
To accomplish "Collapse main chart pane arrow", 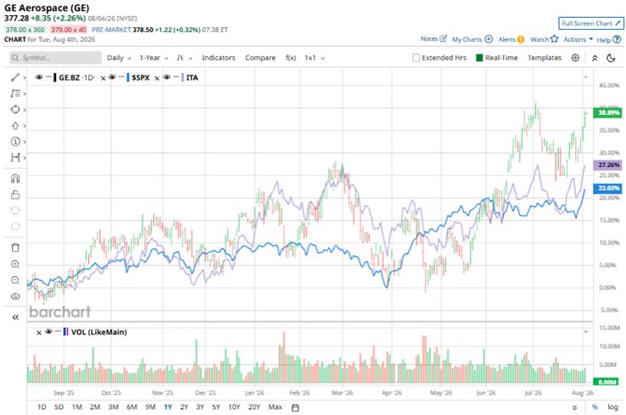I will [585, 77].
